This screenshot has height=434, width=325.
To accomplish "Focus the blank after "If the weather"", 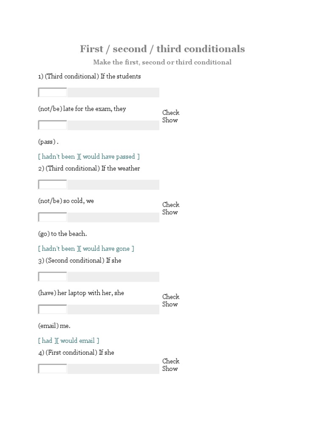I will 52,184.
